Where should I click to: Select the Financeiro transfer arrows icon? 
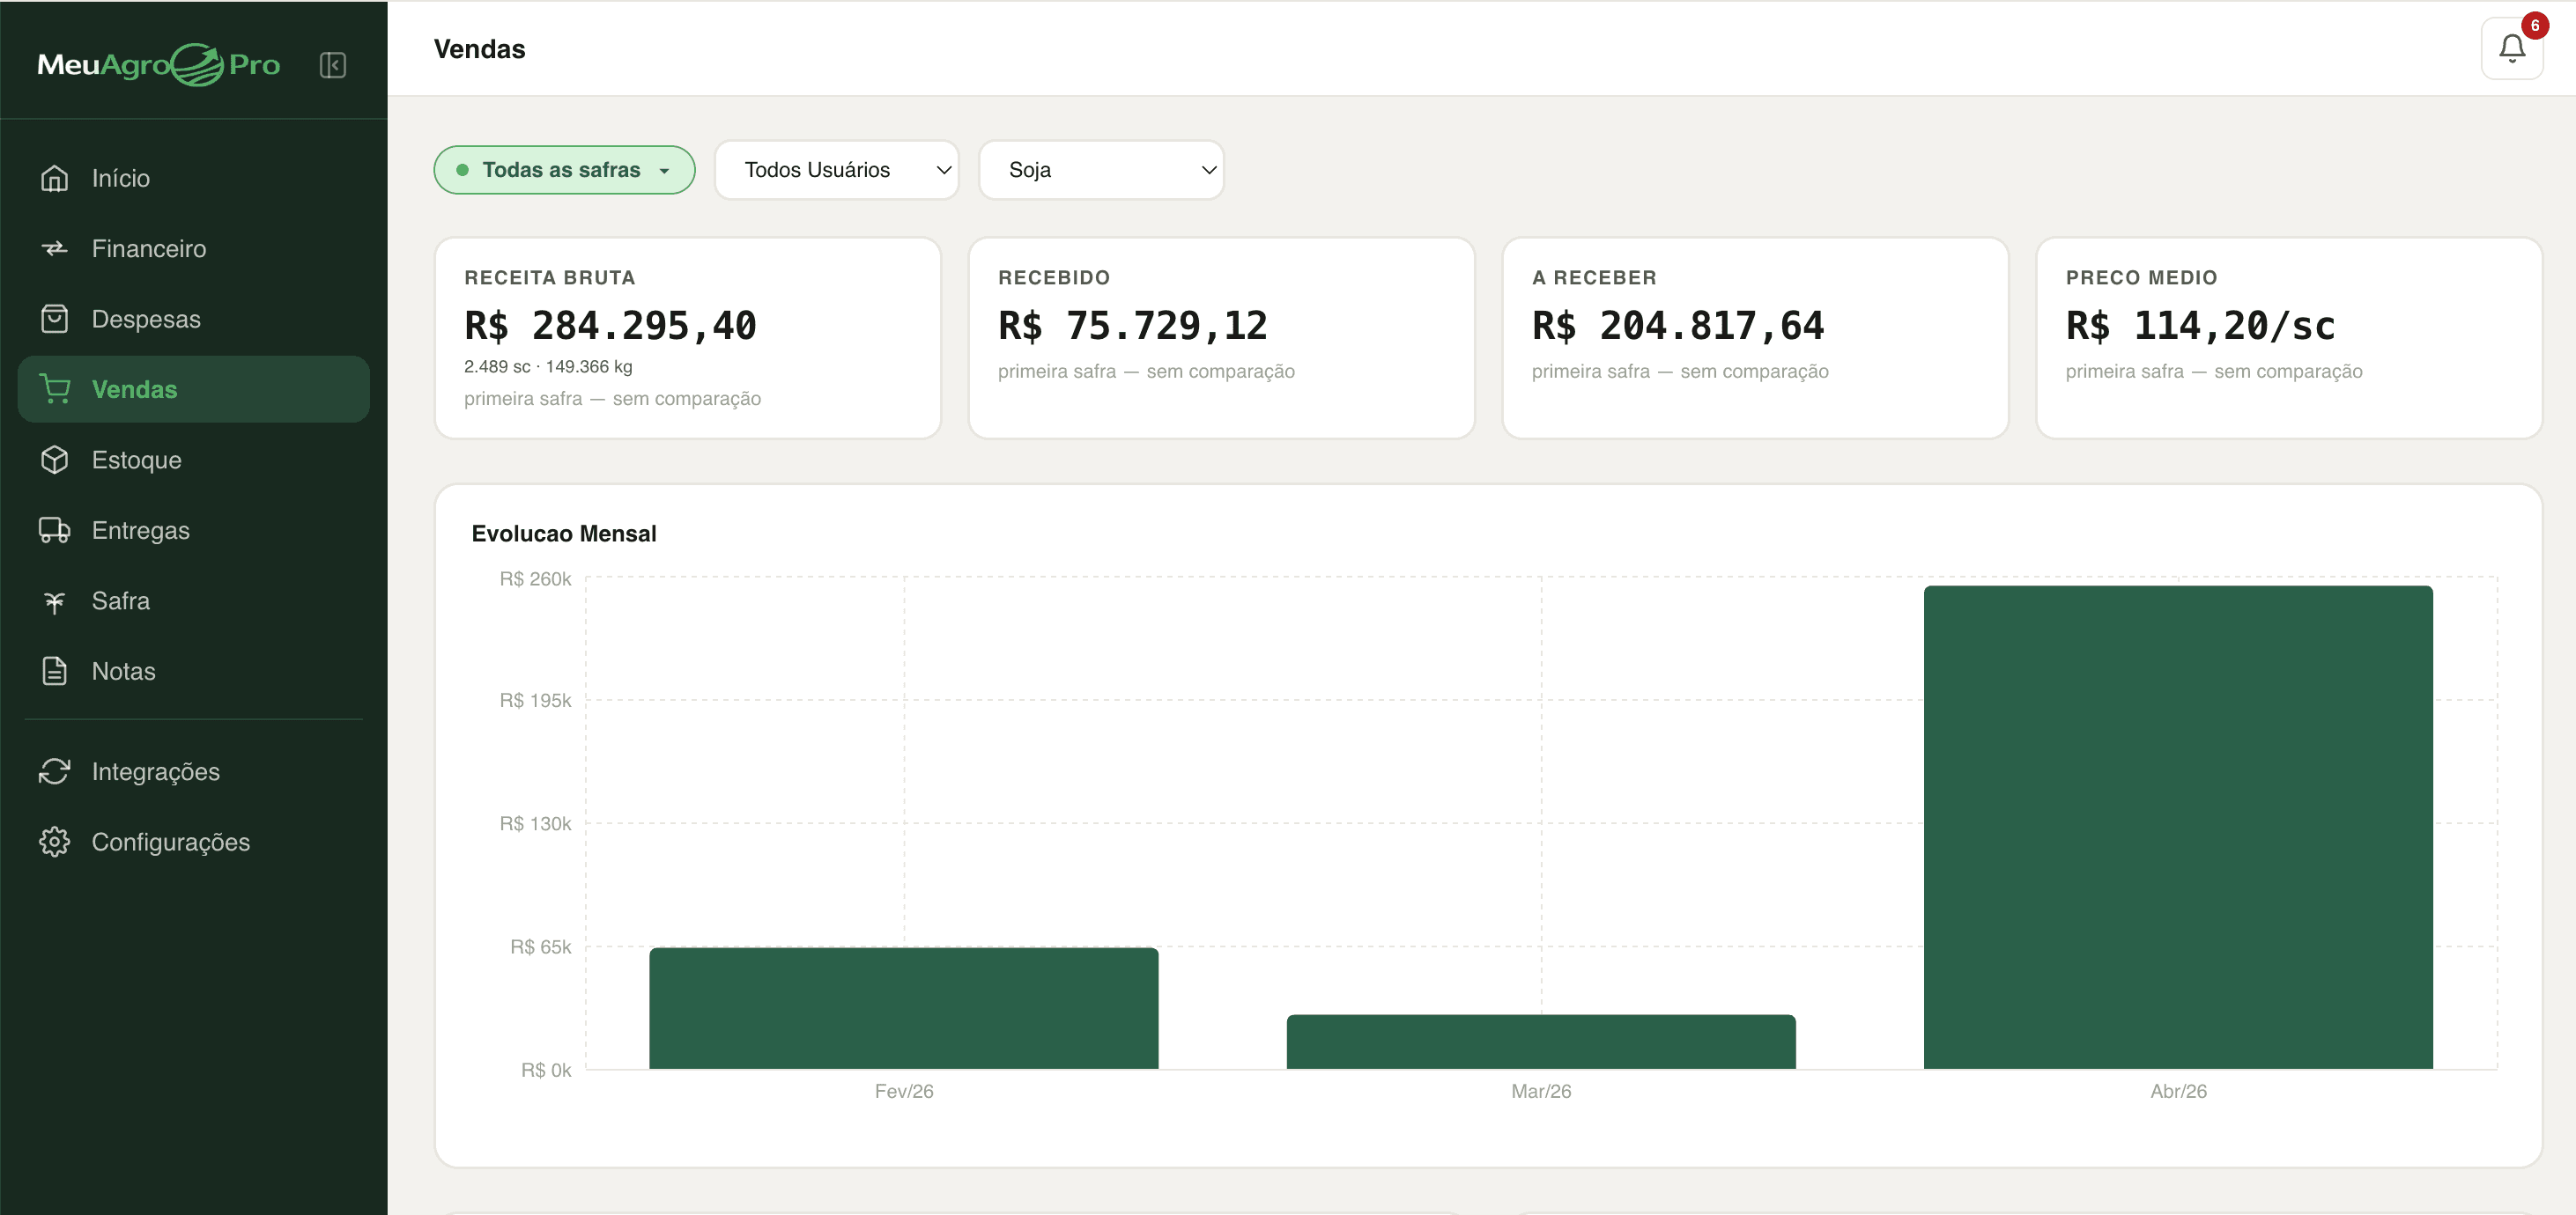tap(55, 247)
